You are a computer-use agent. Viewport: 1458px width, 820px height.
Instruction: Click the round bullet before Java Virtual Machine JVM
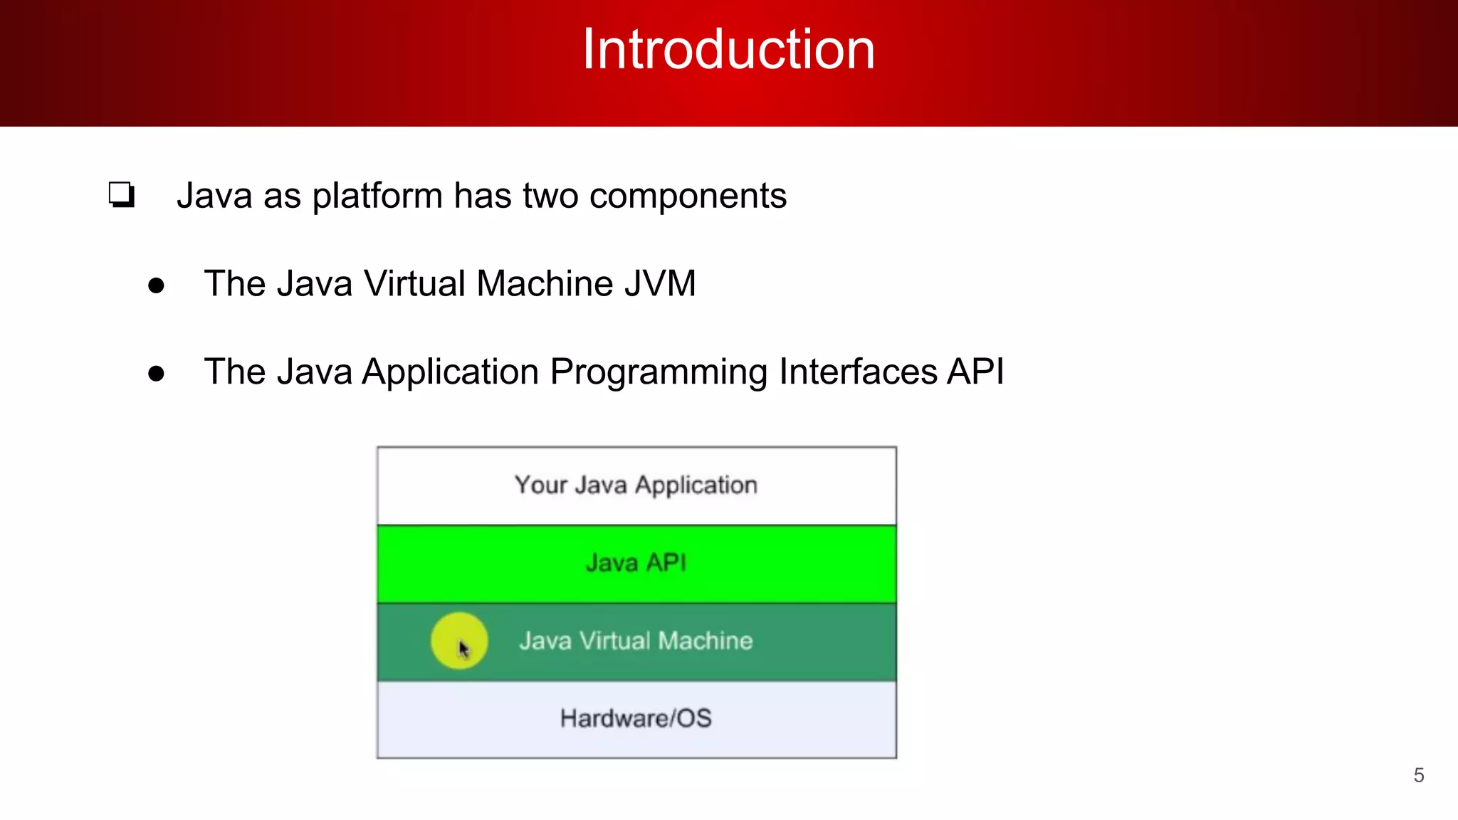(x=156, y=286)
